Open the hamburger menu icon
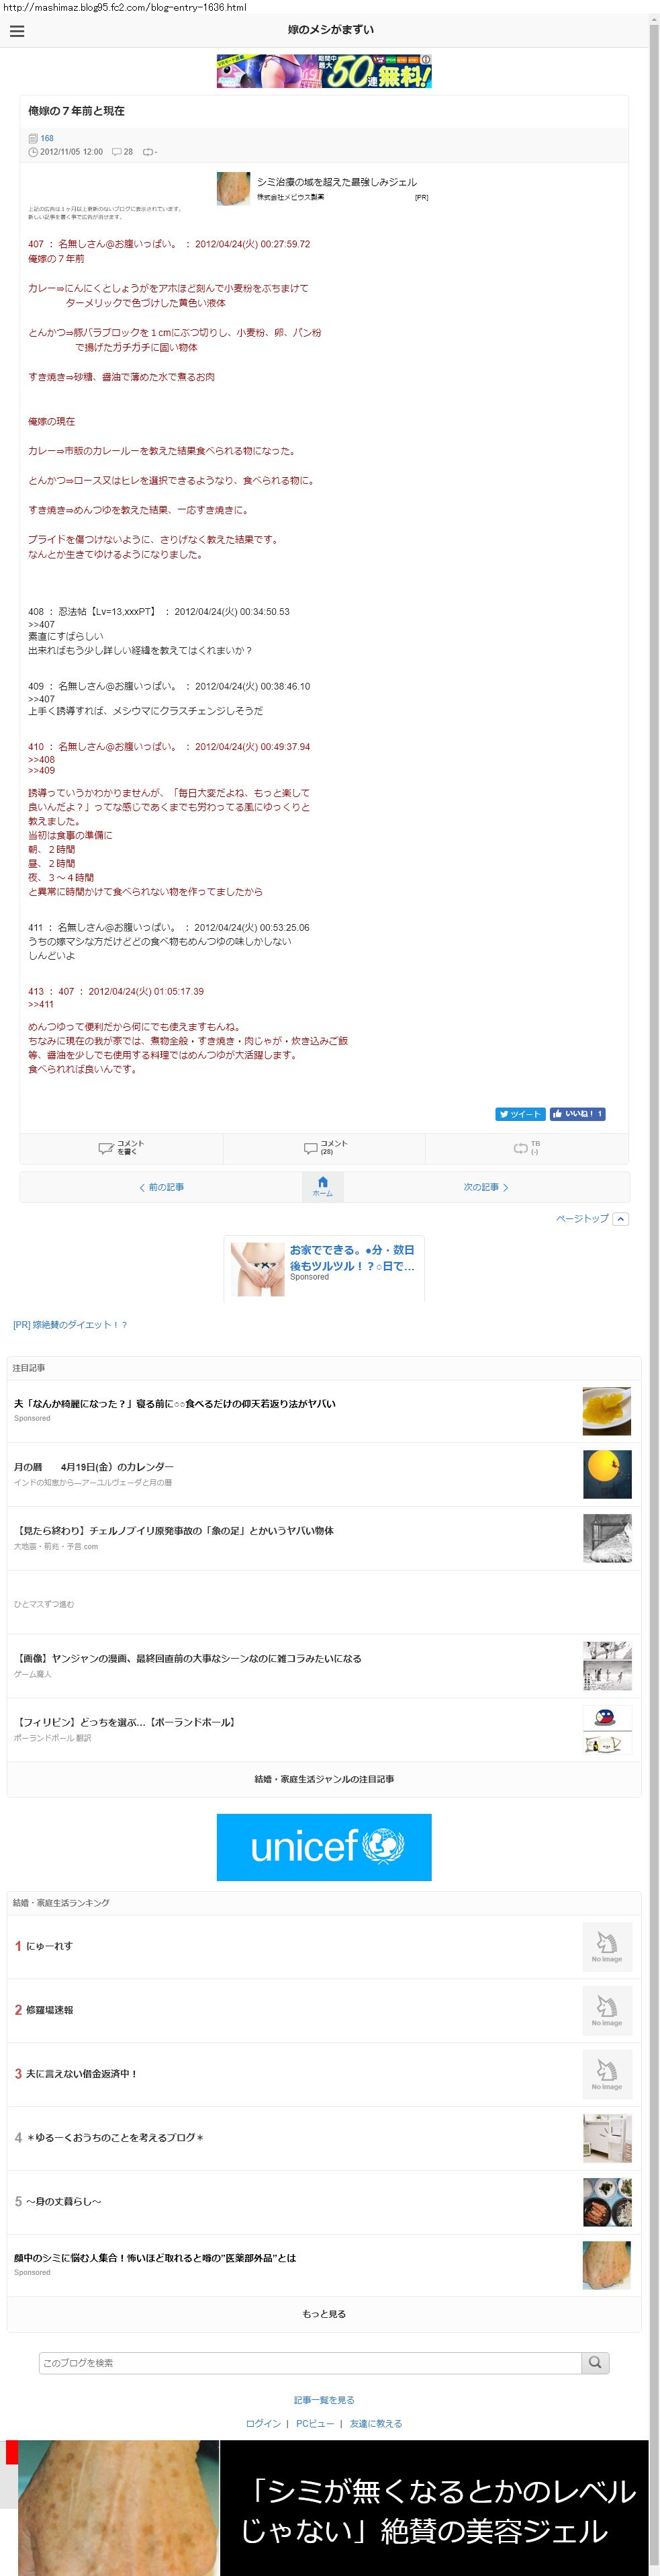 click(16, 31)
